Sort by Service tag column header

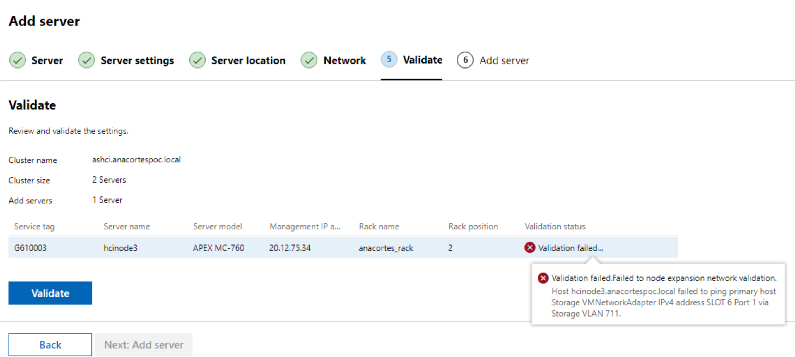click(34, 226)
